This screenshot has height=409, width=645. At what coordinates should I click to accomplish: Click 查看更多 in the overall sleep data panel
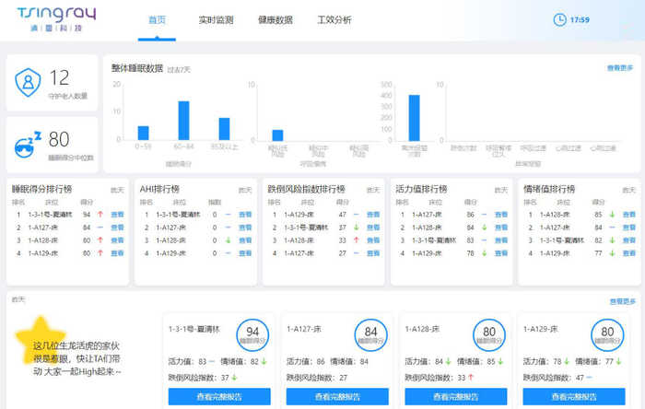[619, 68]
